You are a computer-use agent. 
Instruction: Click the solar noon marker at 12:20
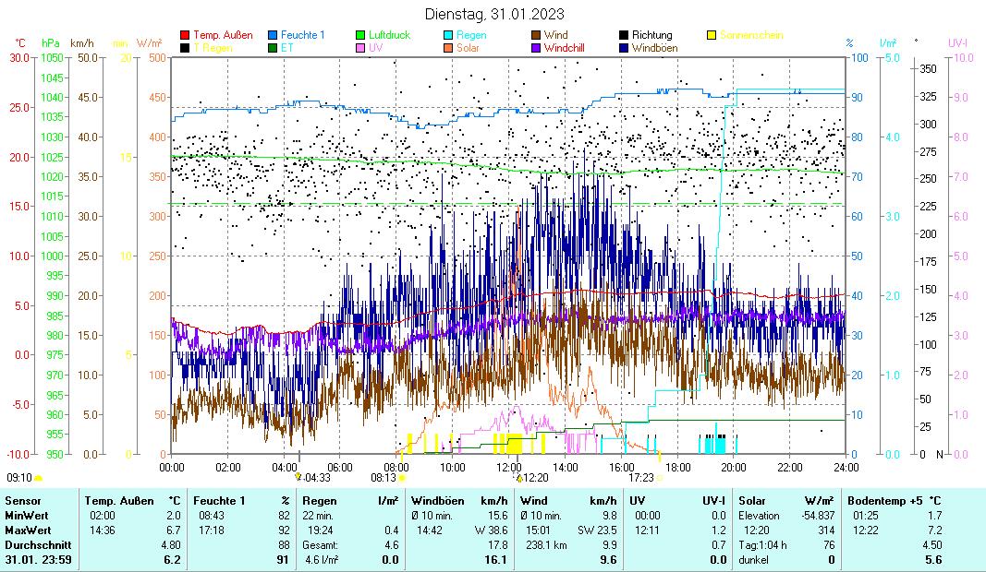(x=519, y=478)
